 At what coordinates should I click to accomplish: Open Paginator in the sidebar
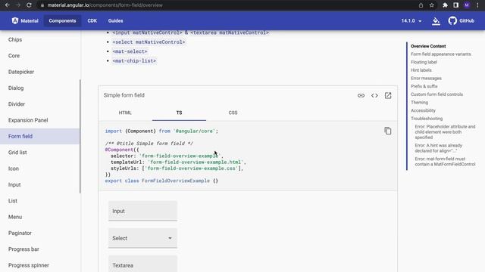40,233
